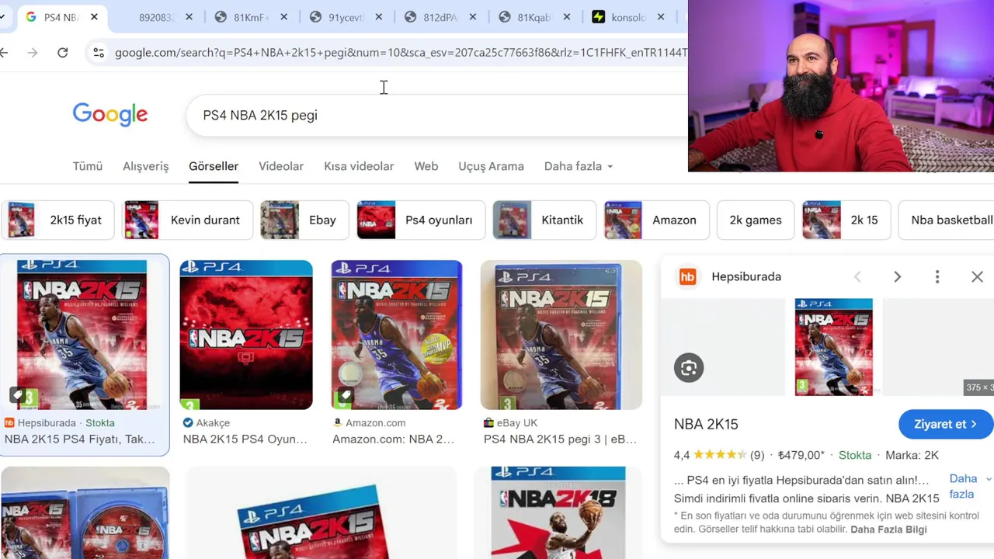The width and height of the screenshot is (994, 559).
Task: Click the browser forward arrow
Action: [33, 53]
